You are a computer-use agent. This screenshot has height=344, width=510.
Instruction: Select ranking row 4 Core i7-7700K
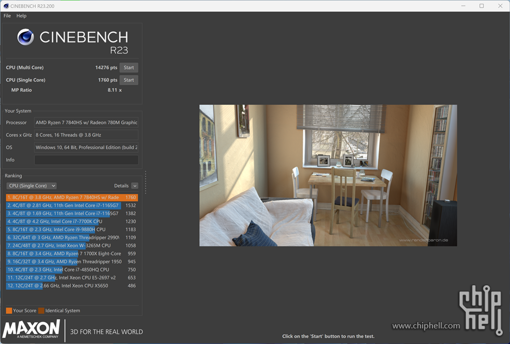pyautogui.click(x=72, y=221)
